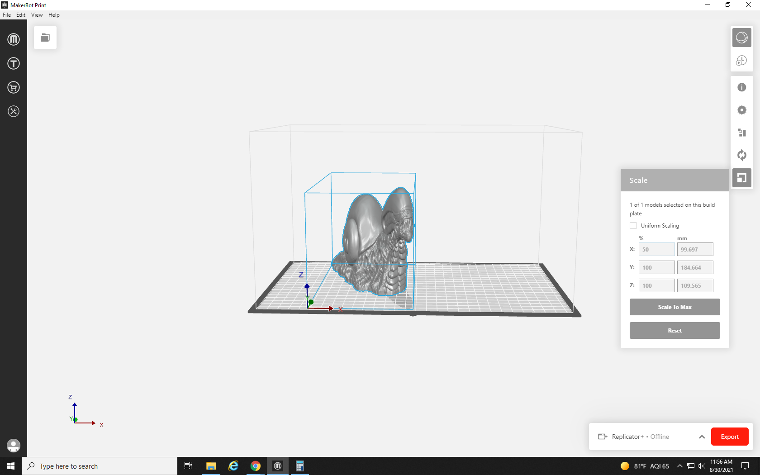Click the red Export button
This screenshot has height=475, width=760.
pyautogui.click(x=730, y=437)
